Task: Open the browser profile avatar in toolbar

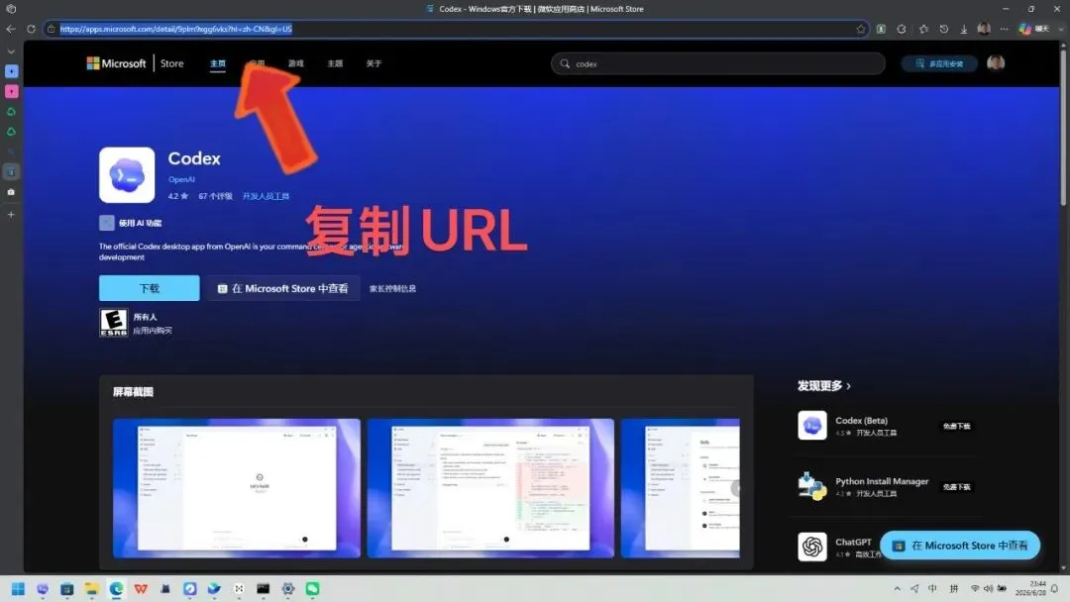Action: (x=984, y=29)
